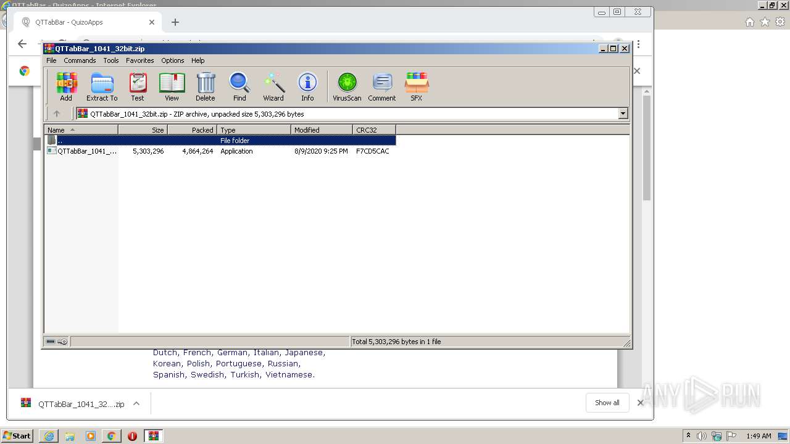
Task: Click the Extract To toolbar icon
Action: click(x=102, y=86)
